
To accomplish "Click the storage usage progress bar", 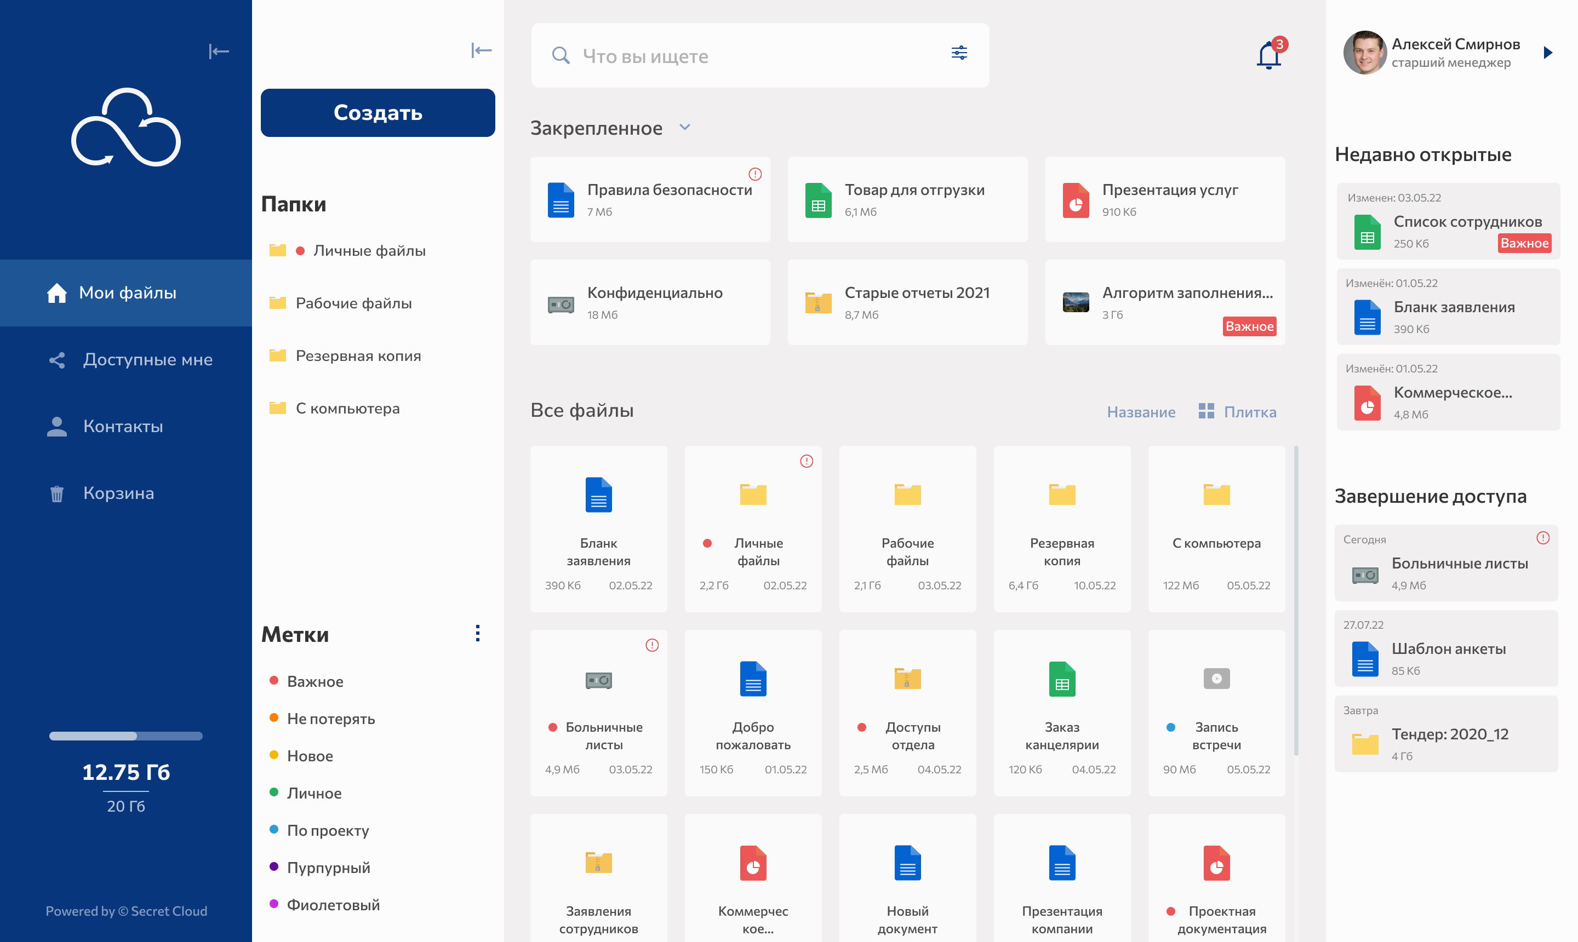I will (125, 736).
